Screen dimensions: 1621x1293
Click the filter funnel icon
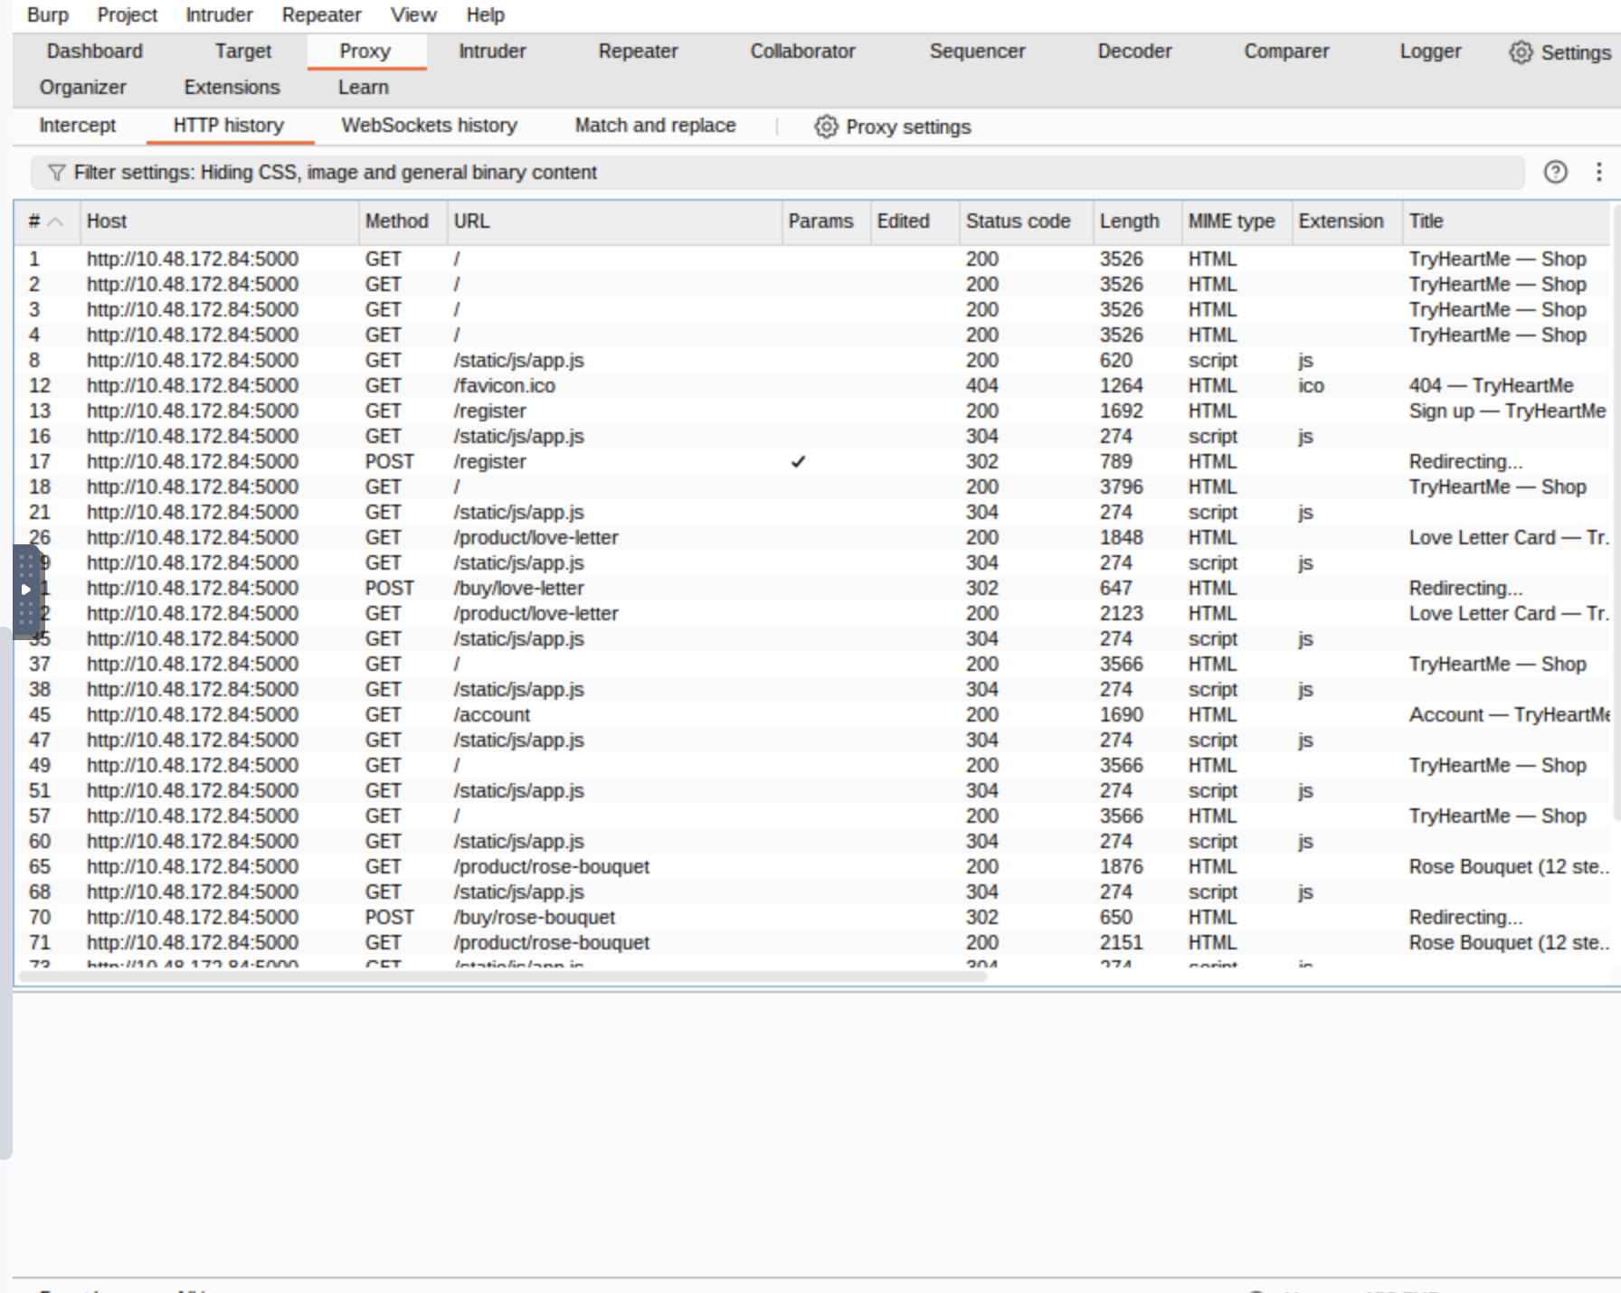click(56, 173)
